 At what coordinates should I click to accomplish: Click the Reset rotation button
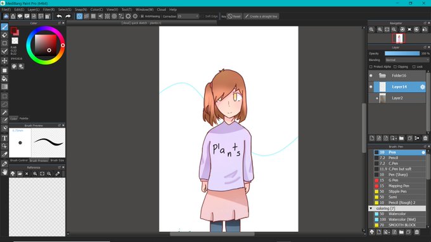[x=234, y=16]
